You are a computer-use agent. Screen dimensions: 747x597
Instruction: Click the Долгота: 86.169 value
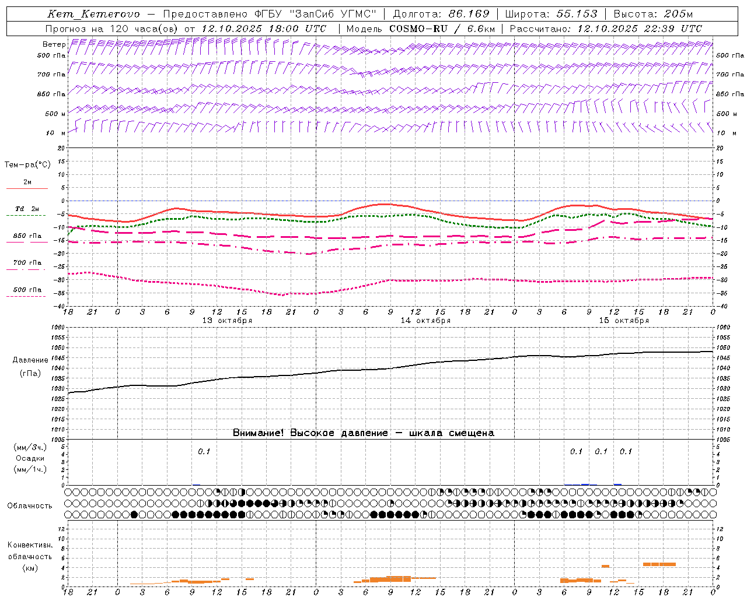(441, 14)
